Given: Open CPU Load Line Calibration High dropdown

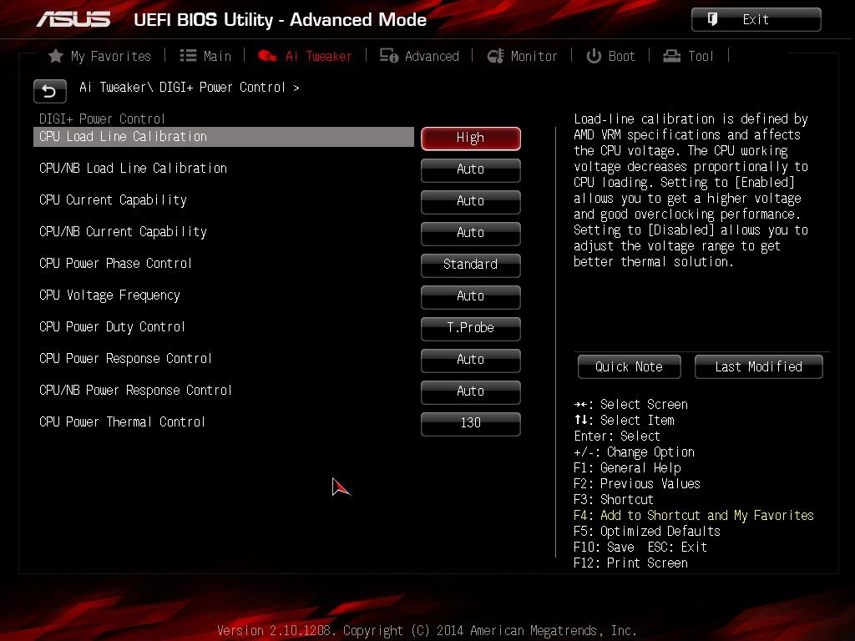Looking at the screenshot, I should pos(471,138).
